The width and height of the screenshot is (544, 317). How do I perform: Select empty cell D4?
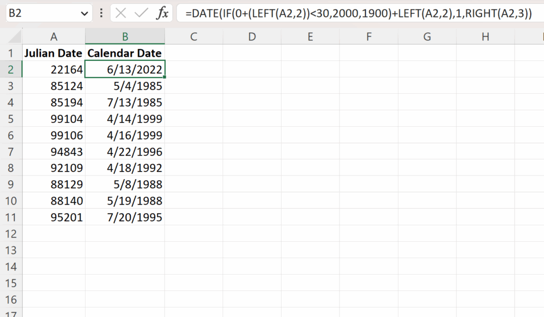click(x=252, y=102)
